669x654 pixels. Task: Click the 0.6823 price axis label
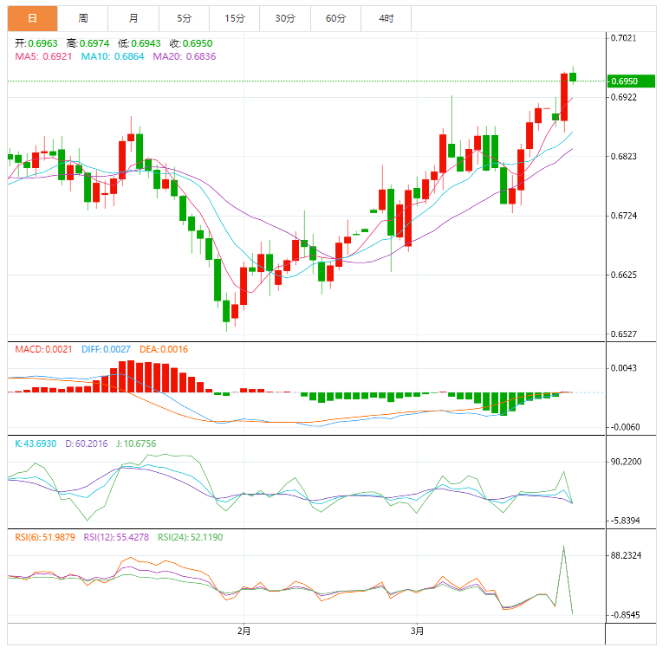coord(623,157)
